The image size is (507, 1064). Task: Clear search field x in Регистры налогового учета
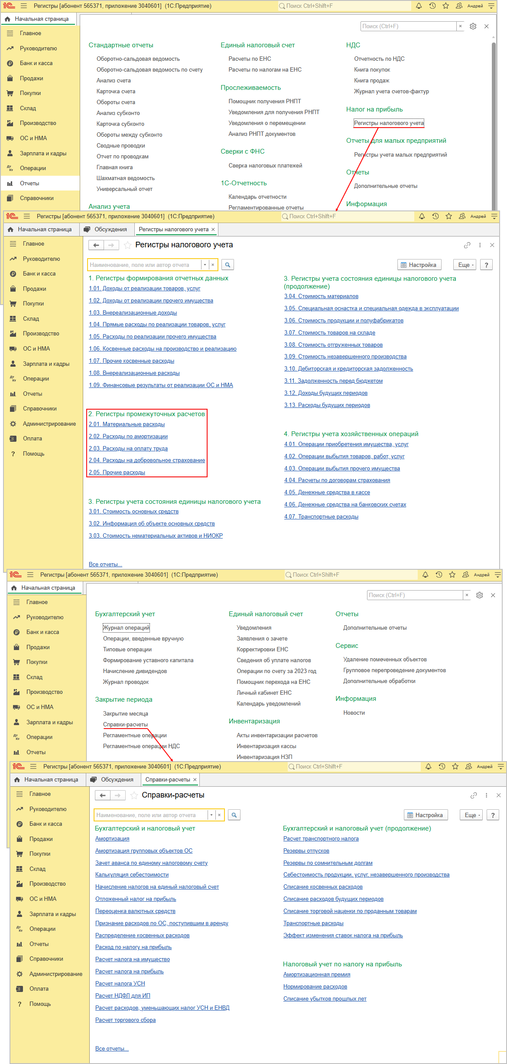[213, 265]
